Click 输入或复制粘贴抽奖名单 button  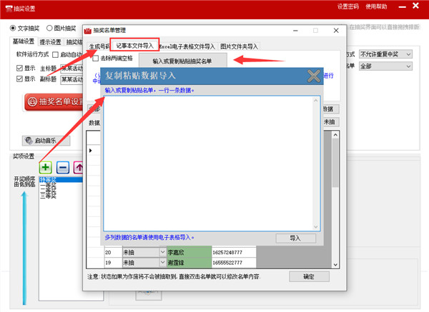click(x=182, y=61)
